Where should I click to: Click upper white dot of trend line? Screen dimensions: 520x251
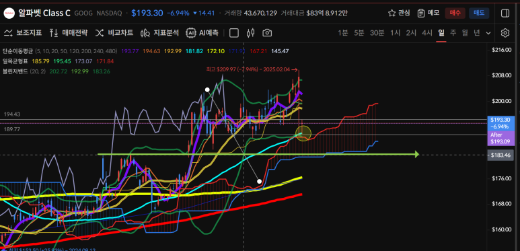pos(207,89)
